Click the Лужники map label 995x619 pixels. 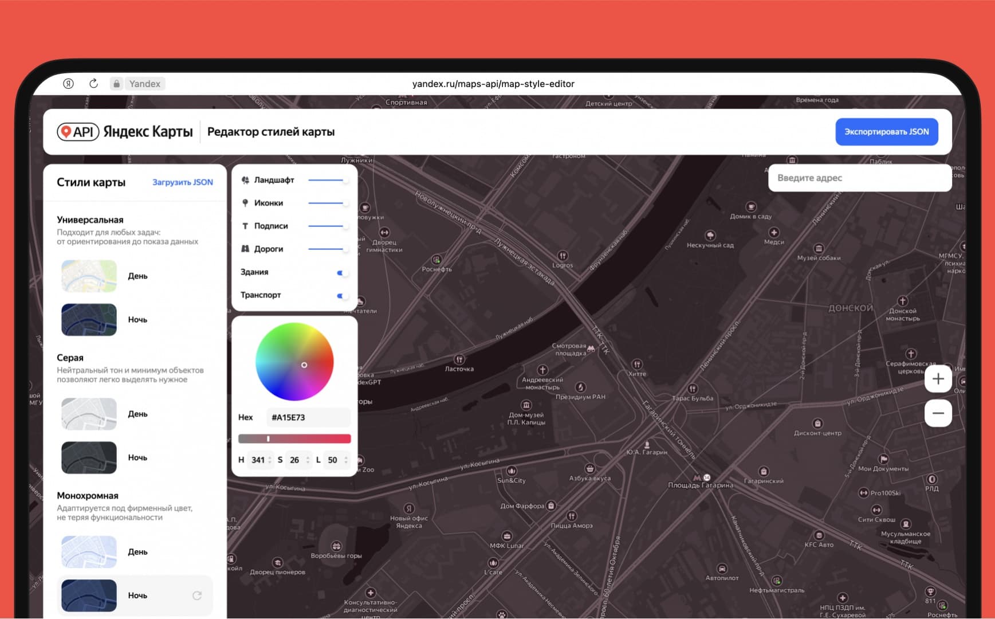[356, 160]
